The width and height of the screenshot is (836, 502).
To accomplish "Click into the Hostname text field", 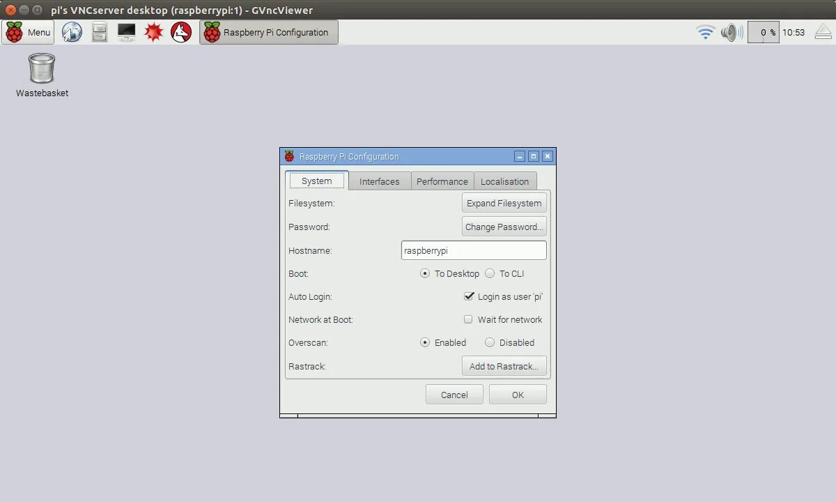I will 474,250.
